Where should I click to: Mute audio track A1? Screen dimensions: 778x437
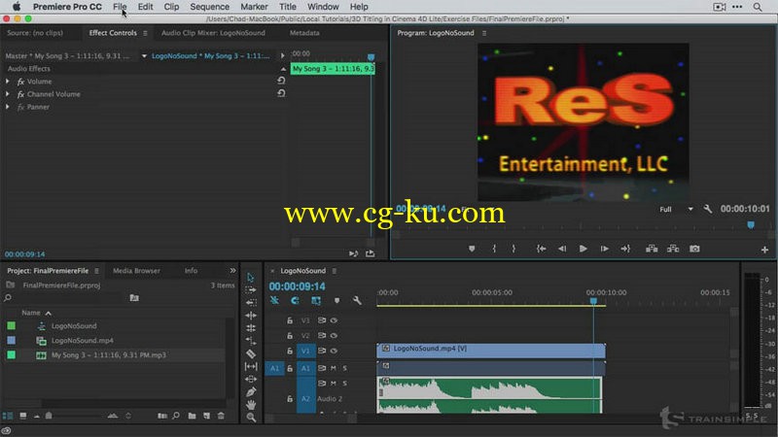[334, 368]
